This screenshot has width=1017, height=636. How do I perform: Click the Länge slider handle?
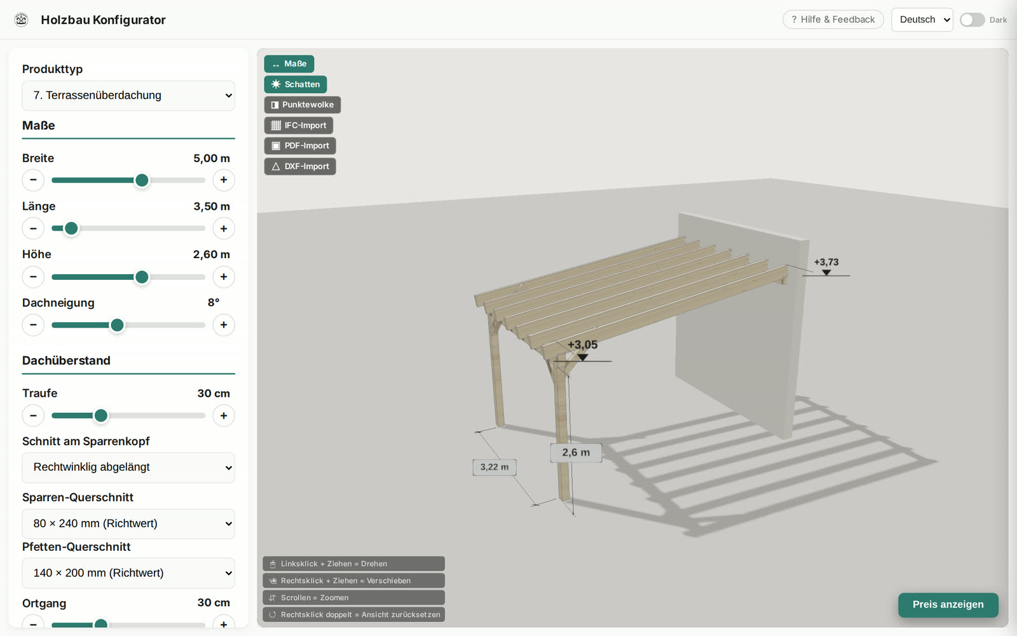click(x=71, y=228)
